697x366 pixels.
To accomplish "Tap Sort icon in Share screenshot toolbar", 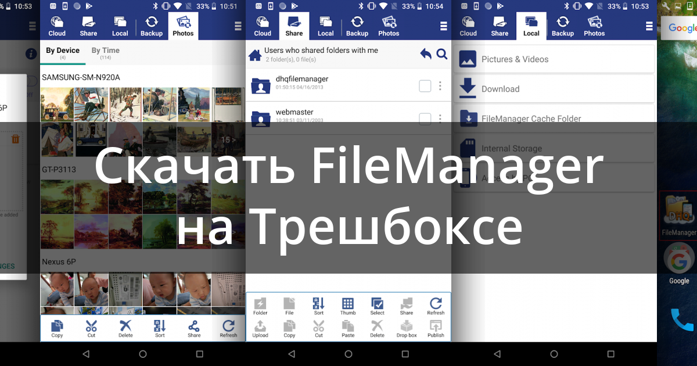I will pyautogui.click(x=319, y=306).
